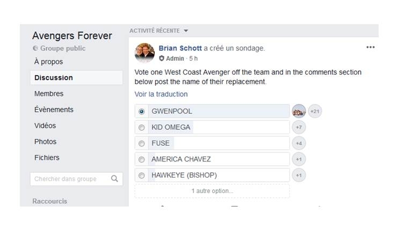Choose the AMERICA CHAVEZ radio option
This screenshot has width=406, height=243.
(x=142, y=159)
